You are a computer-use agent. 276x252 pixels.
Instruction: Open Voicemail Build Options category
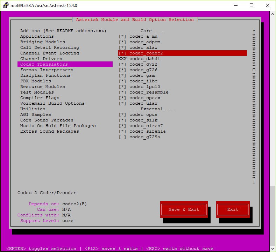[52, 103]
